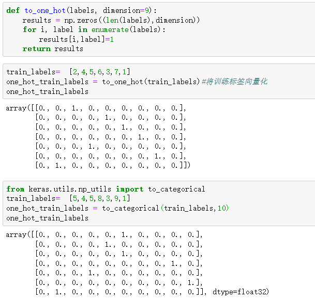Click the 'for i, label in enumerate(labels):' line
This screenshot has height=300, width=315.
coord(94,29)
